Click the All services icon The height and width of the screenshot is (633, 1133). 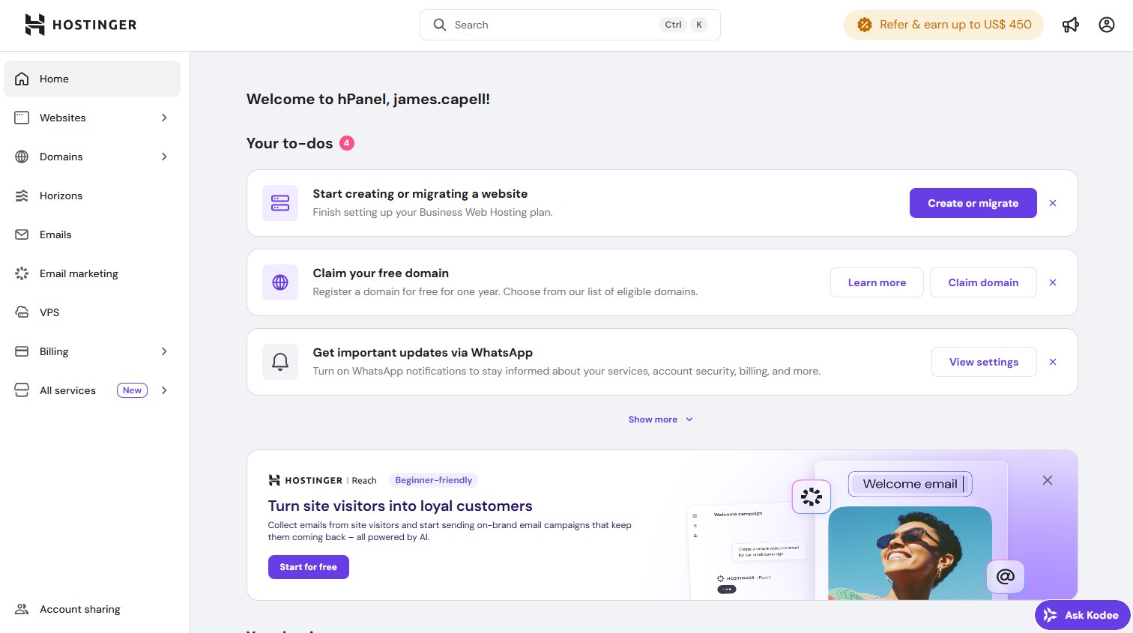(22, 390)
